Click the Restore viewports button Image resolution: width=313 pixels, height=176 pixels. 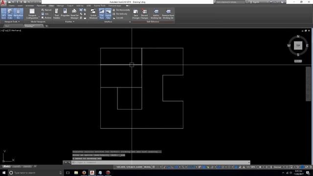(x=46, y=18)
